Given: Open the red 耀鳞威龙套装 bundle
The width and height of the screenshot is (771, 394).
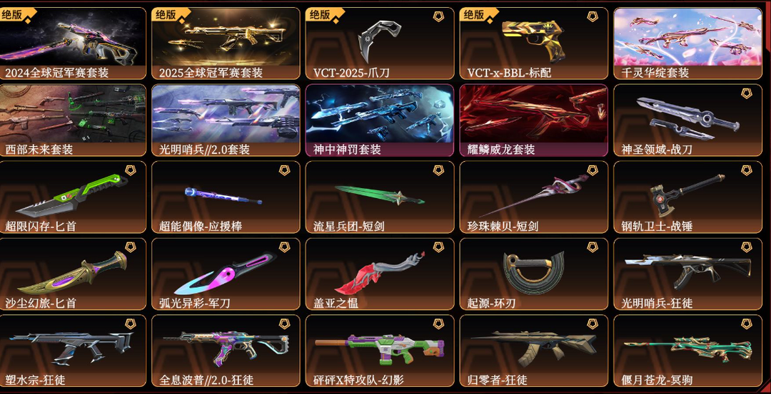Looking at the screenshot, I should [x=533, y=120].
